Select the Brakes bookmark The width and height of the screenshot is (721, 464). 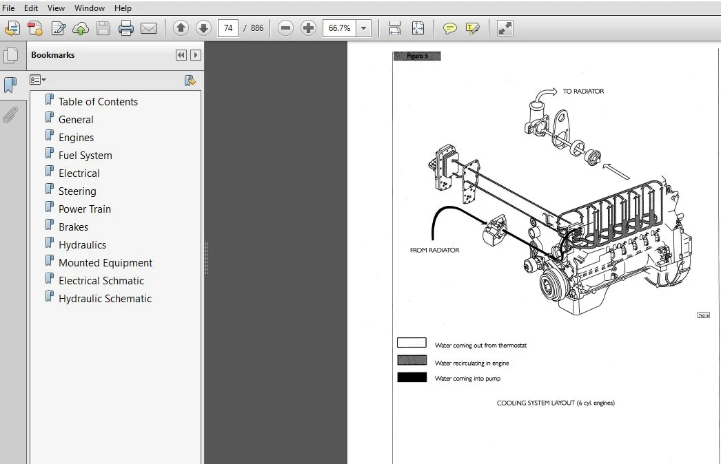(73, 227)
